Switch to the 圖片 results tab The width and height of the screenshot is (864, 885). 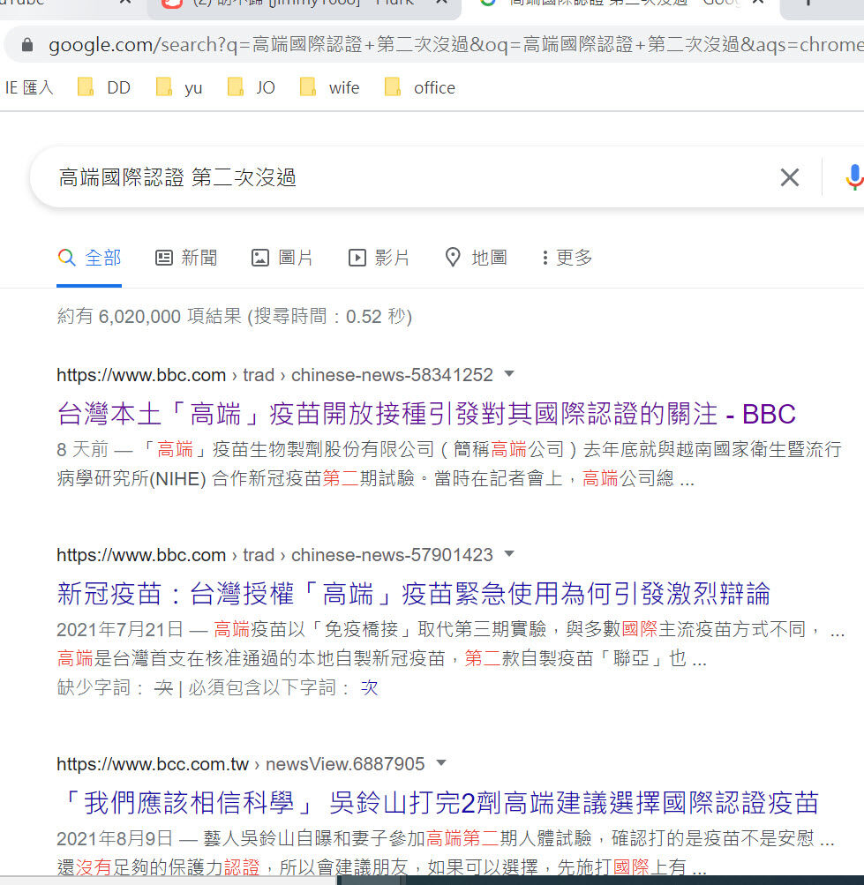pos(282,258)
